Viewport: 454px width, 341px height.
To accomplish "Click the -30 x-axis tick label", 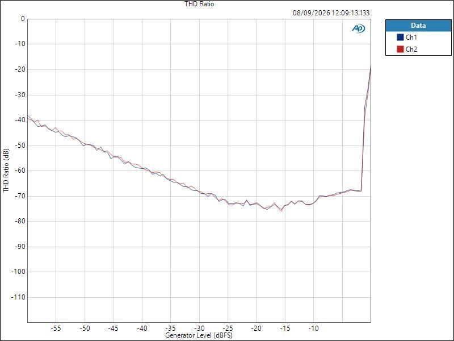I will 199,328.
